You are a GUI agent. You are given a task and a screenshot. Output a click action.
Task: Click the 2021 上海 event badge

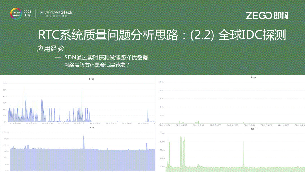[27, 14]
